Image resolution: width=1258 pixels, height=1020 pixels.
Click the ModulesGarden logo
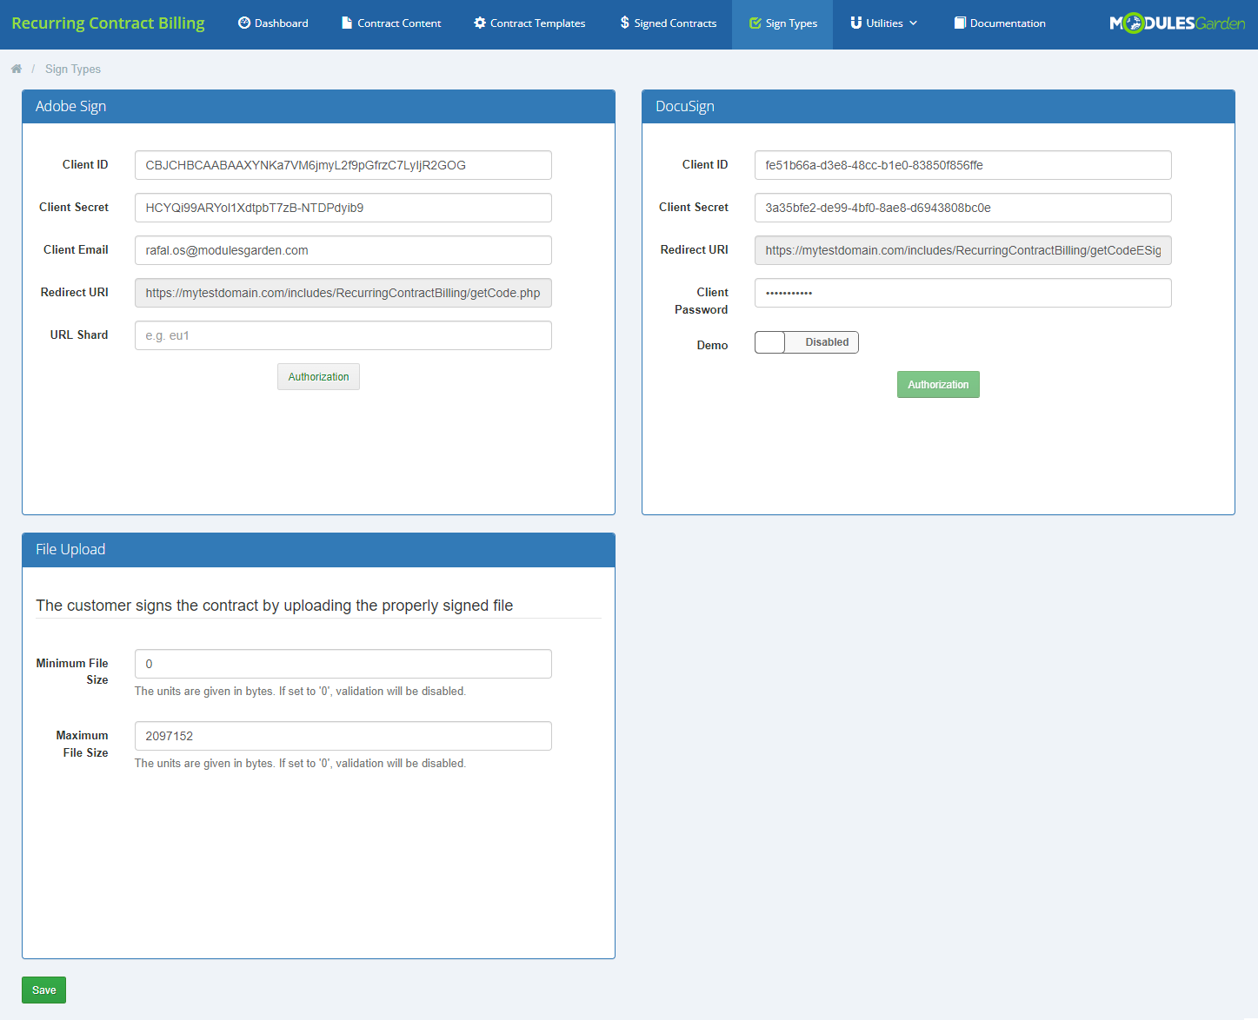click(x=1177, y=23)
